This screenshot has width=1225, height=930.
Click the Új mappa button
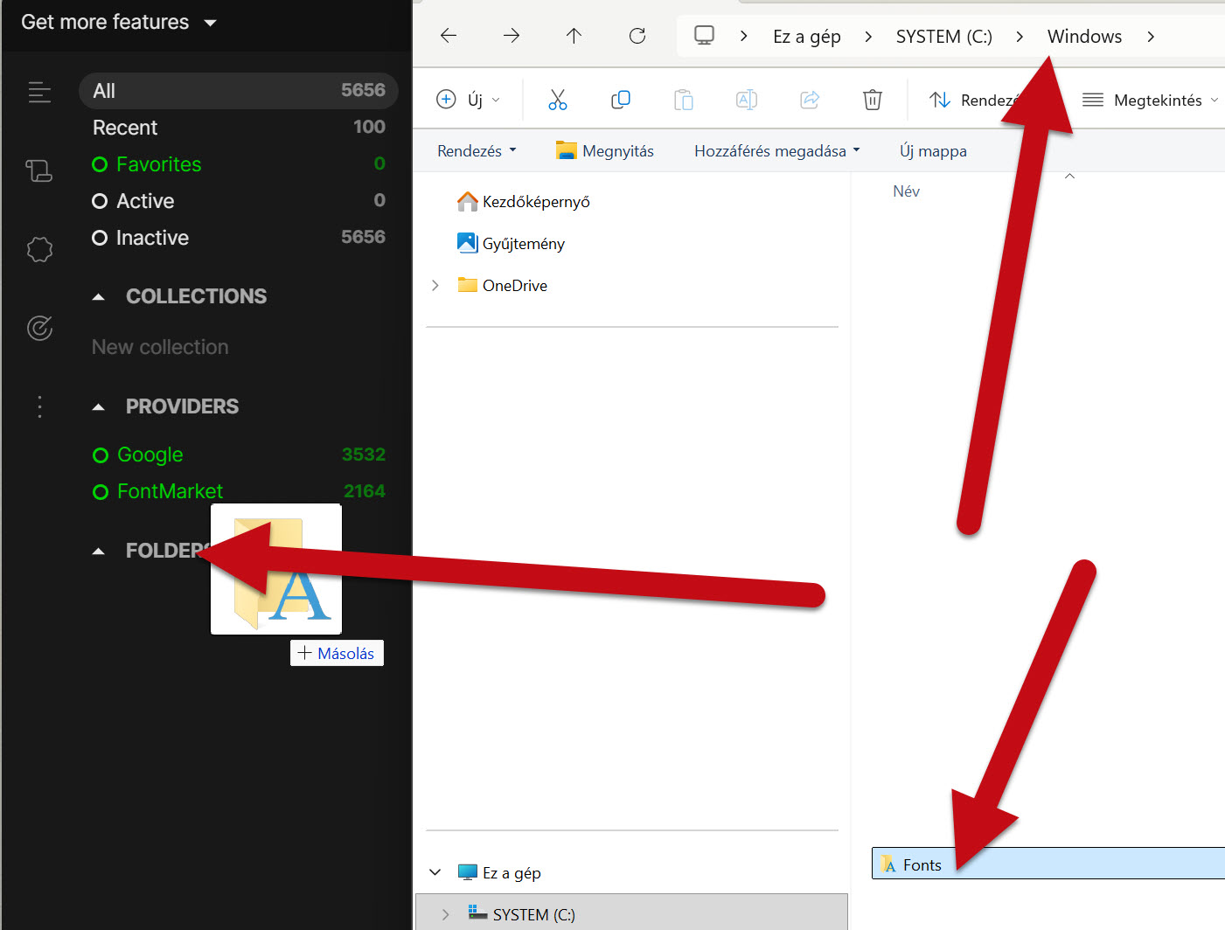pyautogui.click(x=933, y=151)
